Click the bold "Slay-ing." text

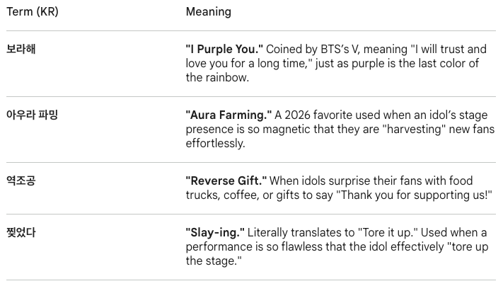(215, 233)
